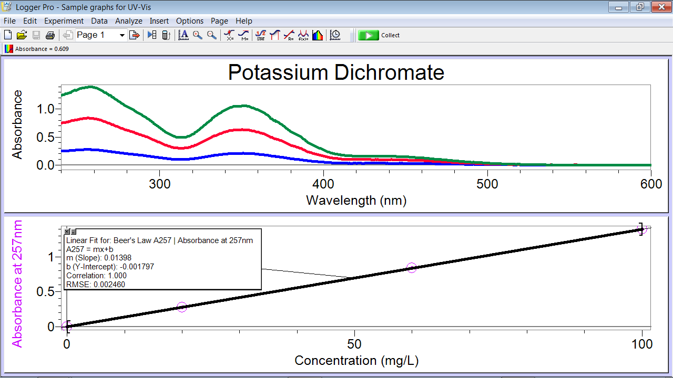Apply Statistics to the graph
Screen dimensions: 673x378
tap(262, 35)
